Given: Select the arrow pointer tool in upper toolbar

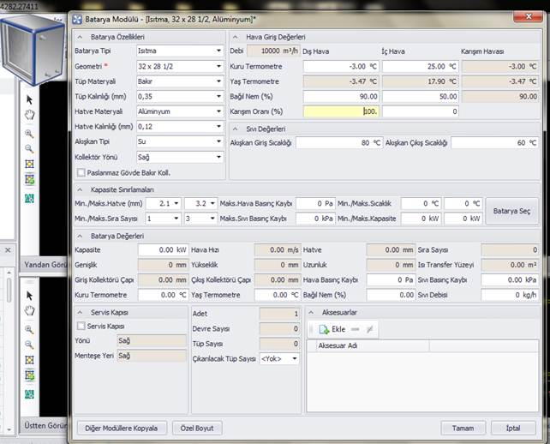Looking at the screenshot, I should click(29, 99).
